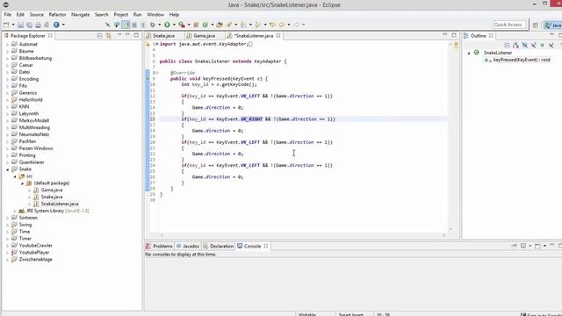Click the Debug bug icon

pos(153,25)
